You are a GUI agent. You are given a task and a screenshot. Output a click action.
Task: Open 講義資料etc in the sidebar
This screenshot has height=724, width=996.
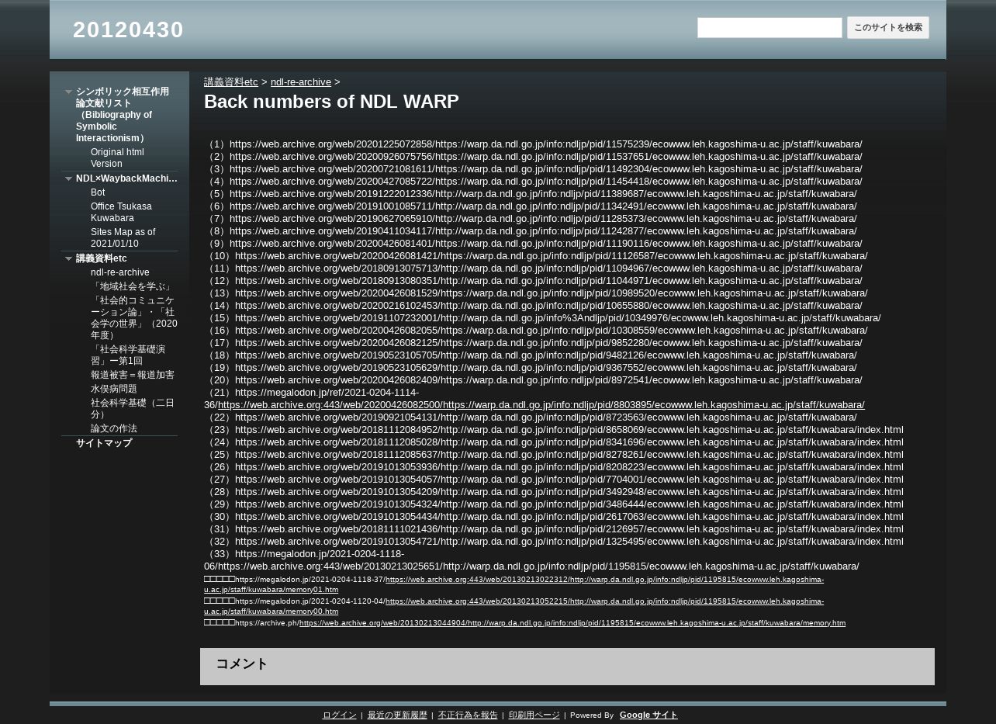[102, 259]
